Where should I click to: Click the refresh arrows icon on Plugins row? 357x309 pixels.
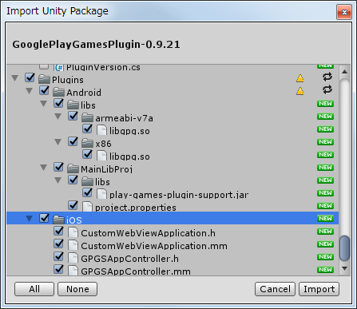coord(327,77)
